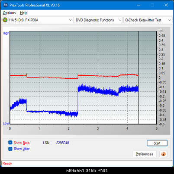This screenshot has width=174, height=174.
Task: Expand the DVD Diagnostic Functions dropdown
Action: click(x=98, y=20)
